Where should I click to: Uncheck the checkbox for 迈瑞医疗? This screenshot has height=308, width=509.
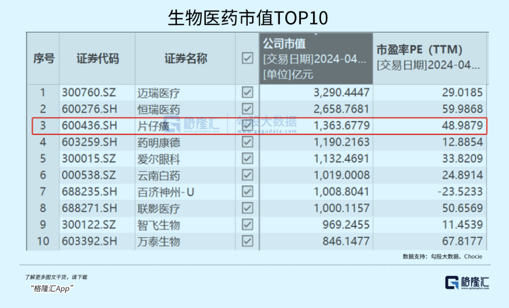(x=247, y=92)
